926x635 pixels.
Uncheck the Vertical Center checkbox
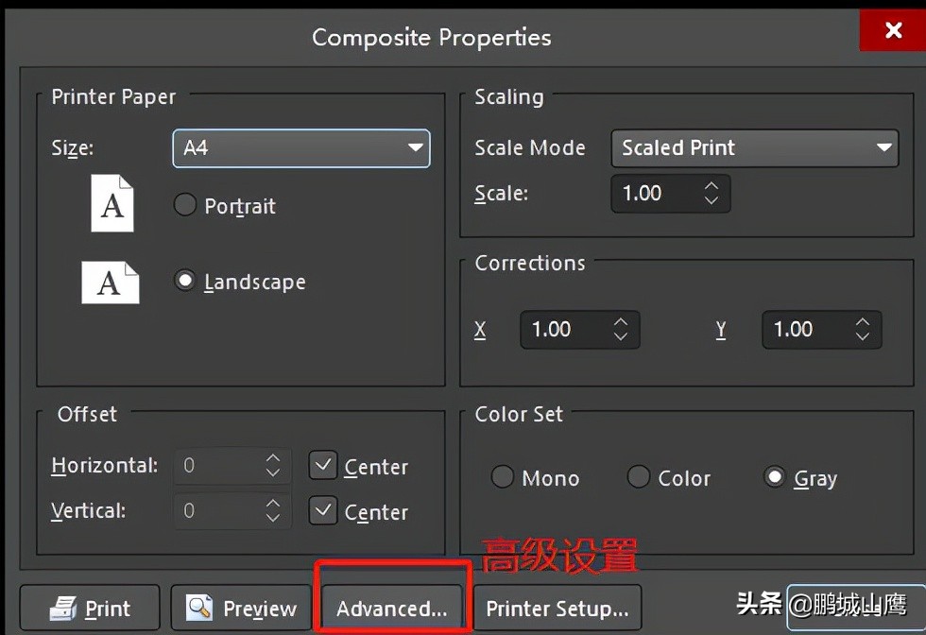[322, 510]
